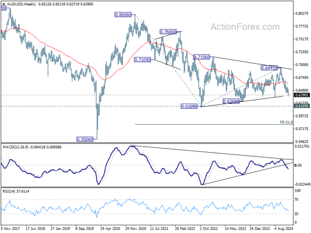Click the 0.72550 price axis value
The height and width of the screenshot is (233, 311).
[302, 52]
